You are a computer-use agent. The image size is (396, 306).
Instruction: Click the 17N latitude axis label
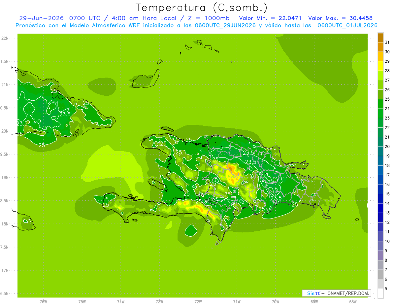click(x=5, y=270)
